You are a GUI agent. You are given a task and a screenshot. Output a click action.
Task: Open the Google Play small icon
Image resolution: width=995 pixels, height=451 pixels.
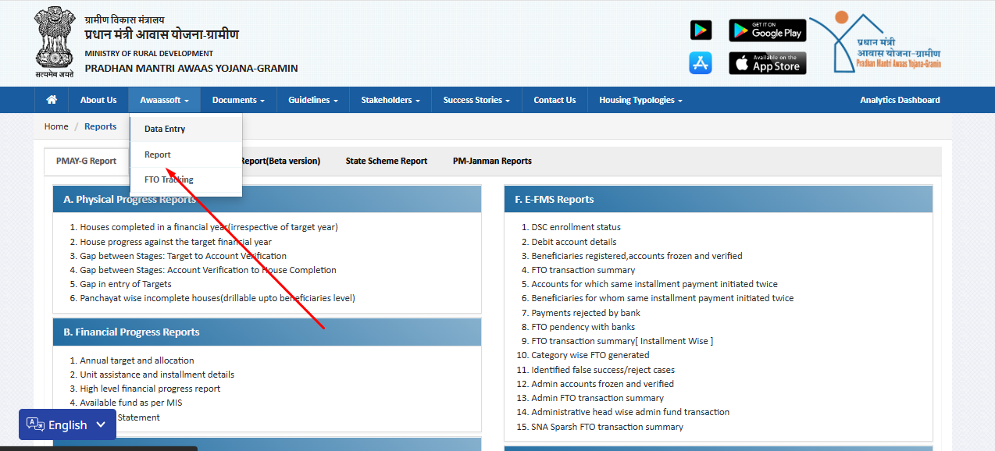701,30
